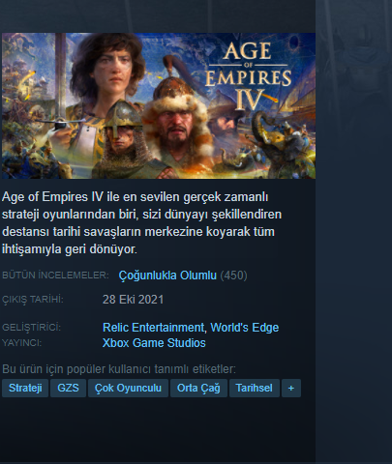This screenshot has width=392, height=464.
Task: Expand more tags with the plus button
Action: [x=291, y=388]
